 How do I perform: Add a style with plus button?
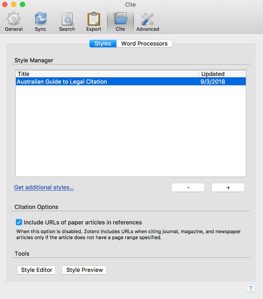[228, 187]
